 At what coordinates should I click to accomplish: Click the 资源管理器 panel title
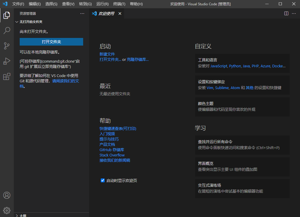coord(28,14)
